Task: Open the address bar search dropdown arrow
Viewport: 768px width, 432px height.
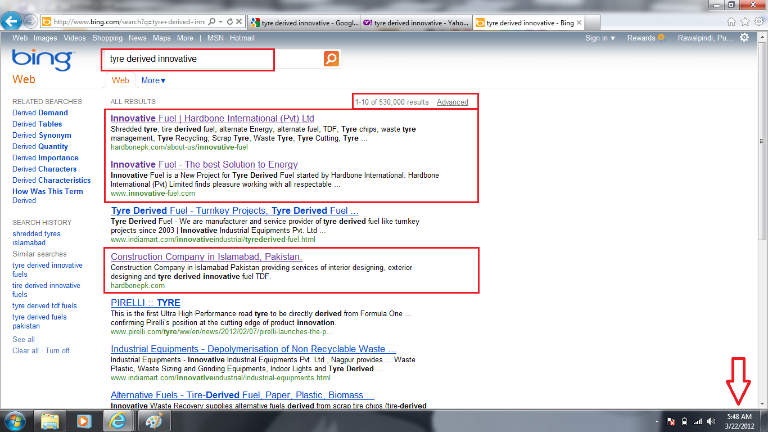Action: pyautogui.click(x=221, y=22)
